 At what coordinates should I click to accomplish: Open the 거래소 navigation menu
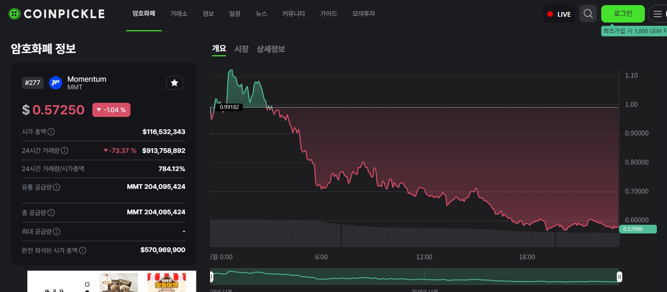point(178,14)
